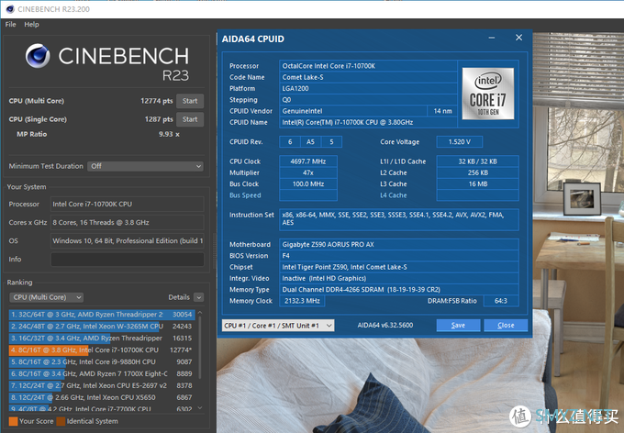This screenshot has width=624, height=433.
Task: Start the CPU Multi Core test
Action: [x=190, y=101]
